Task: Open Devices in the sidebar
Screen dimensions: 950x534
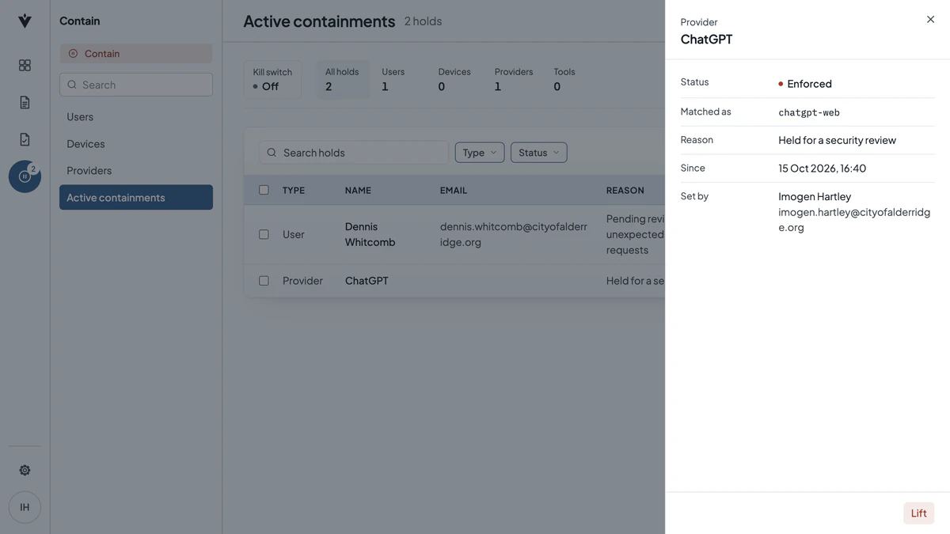Action: tap(136, 144)
